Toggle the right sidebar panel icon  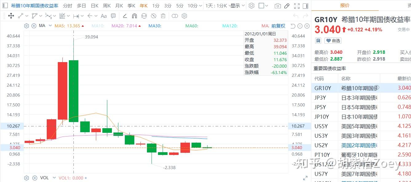[x=305, y=6]
